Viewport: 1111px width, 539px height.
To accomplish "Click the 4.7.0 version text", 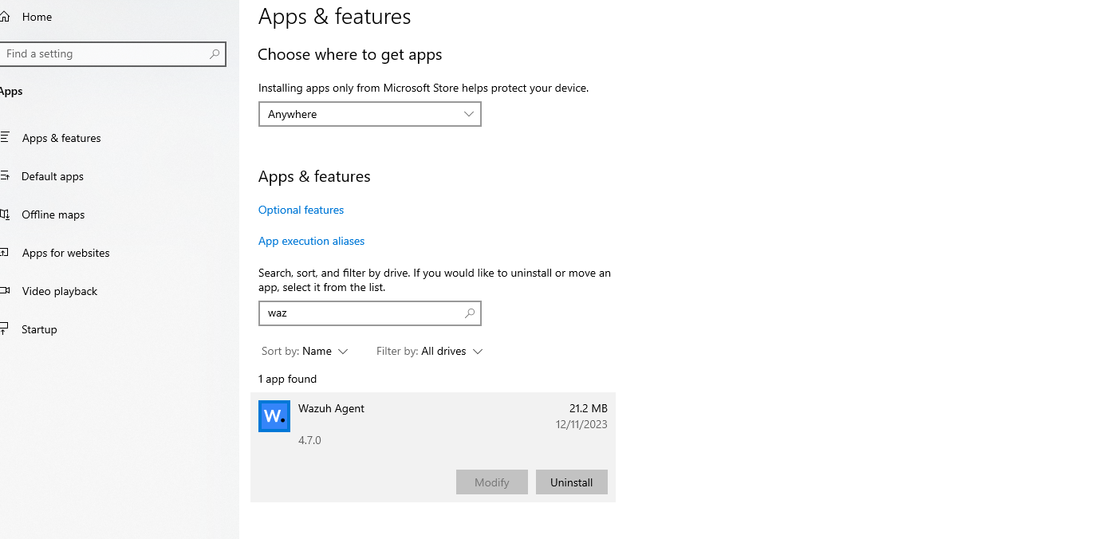I will pyautogui.click(x=310, y=440).
